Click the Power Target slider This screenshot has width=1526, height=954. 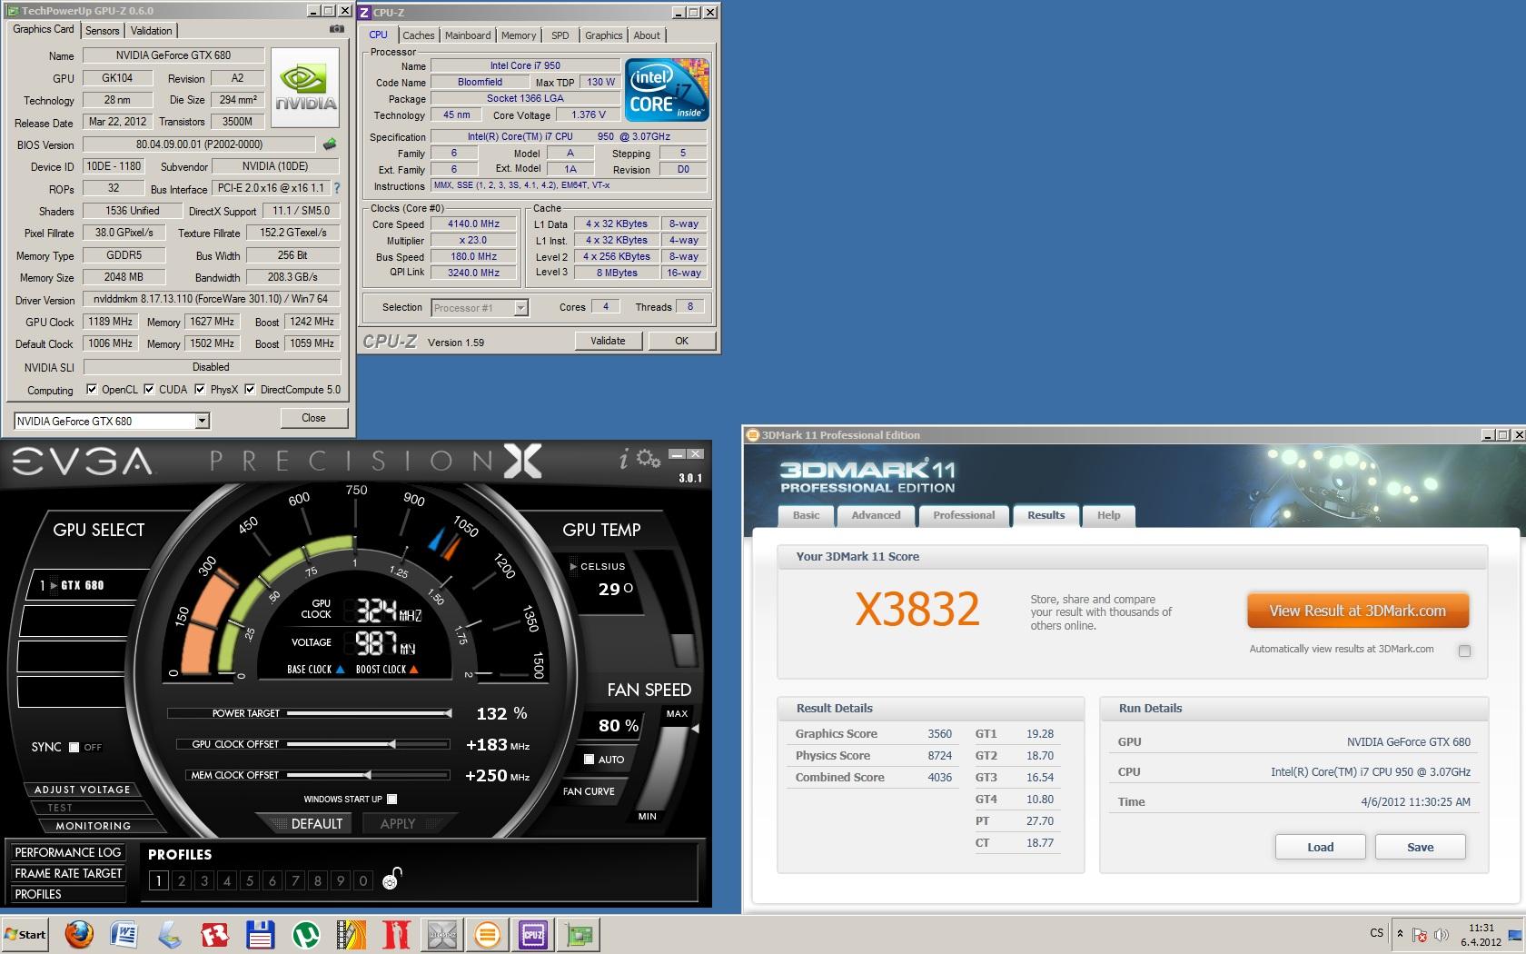point(368,714)
